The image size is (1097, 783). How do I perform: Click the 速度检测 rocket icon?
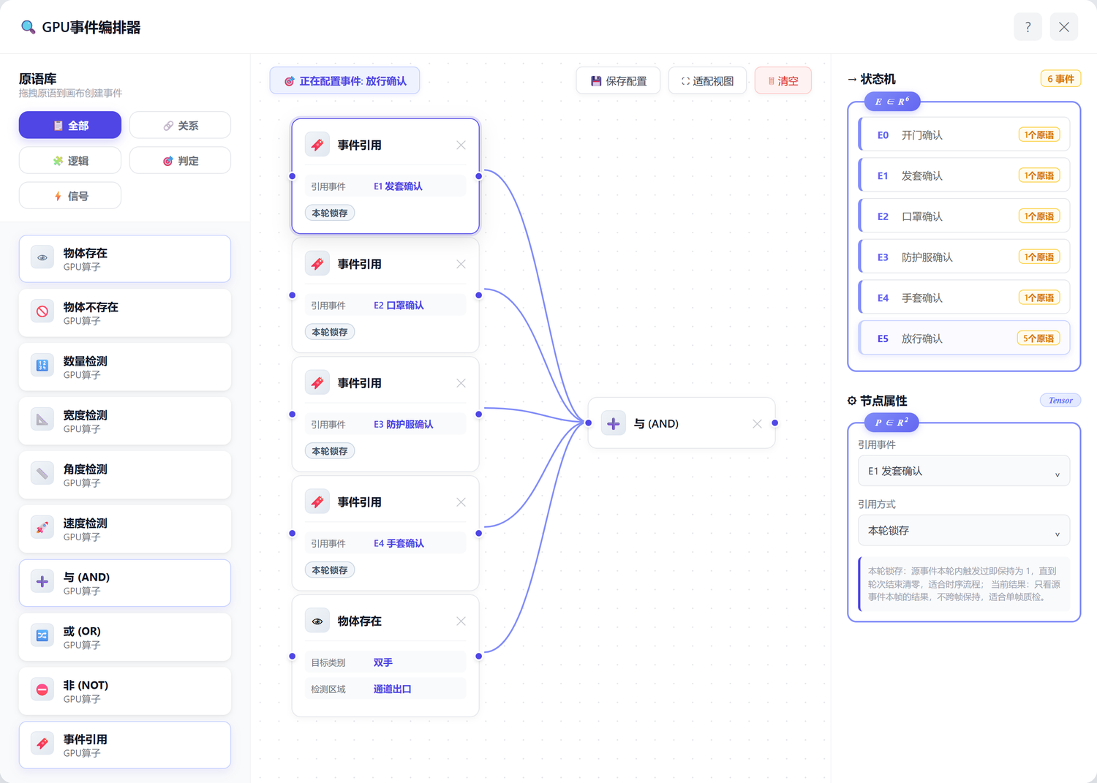[x=42, y=528]
